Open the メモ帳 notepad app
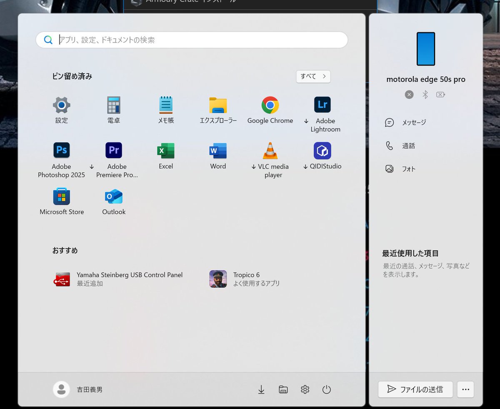 click(x=166, y=110)
